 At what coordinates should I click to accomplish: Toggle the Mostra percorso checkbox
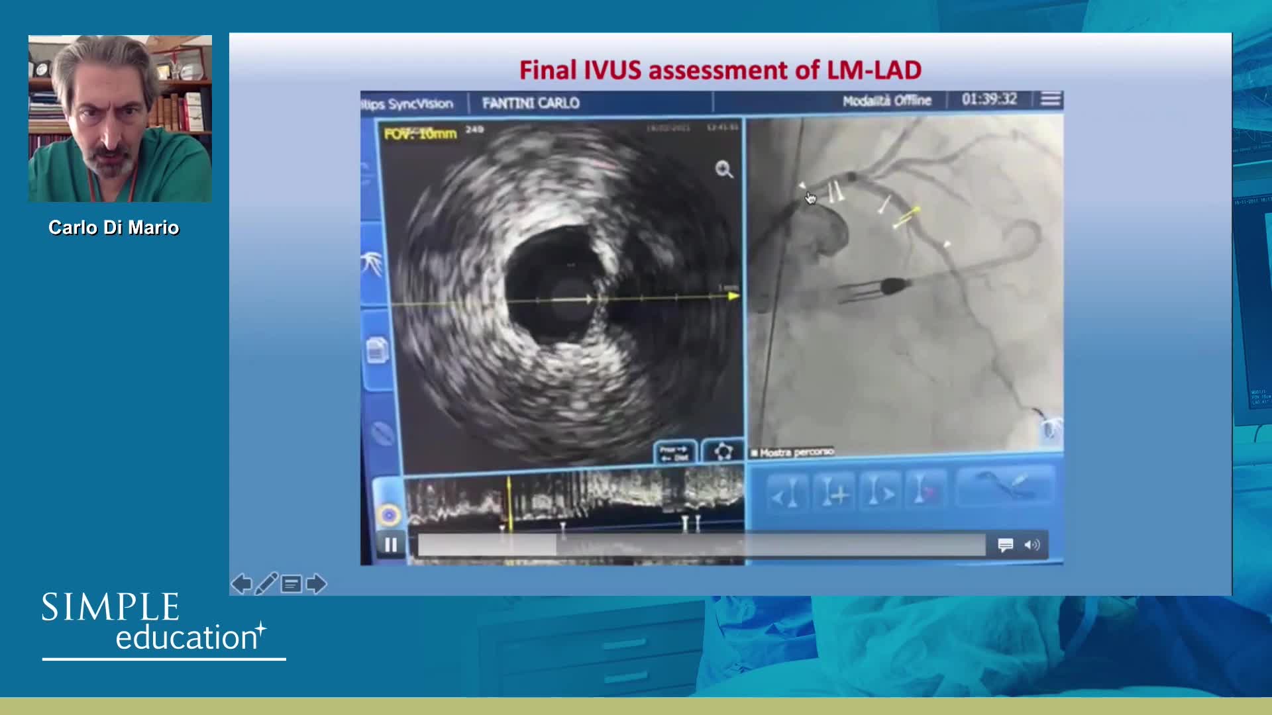pos(755,453)
